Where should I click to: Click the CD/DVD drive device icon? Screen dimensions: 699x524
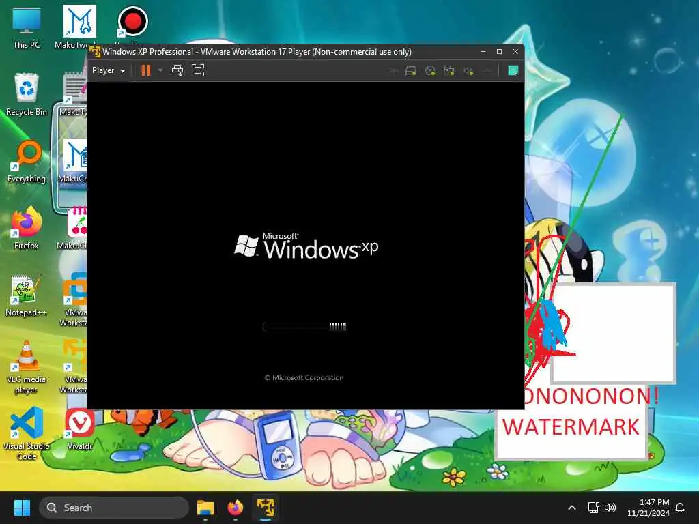tap(430, 71)
